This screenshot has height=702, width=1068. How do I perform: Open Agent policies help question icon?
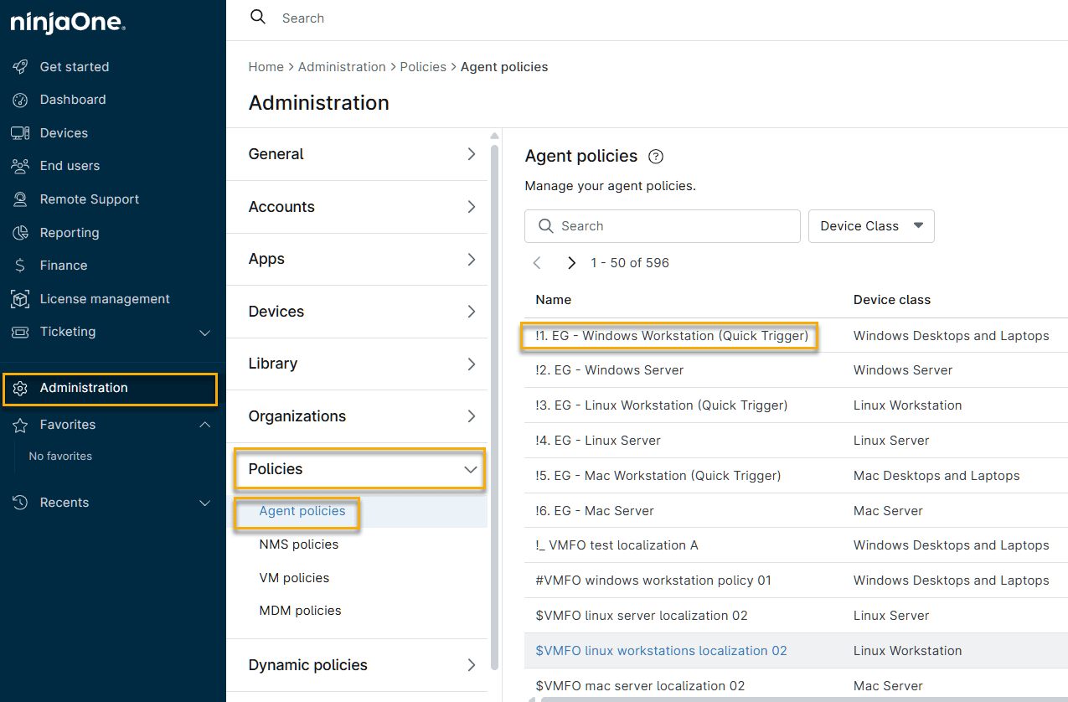[x=656, y=157]
